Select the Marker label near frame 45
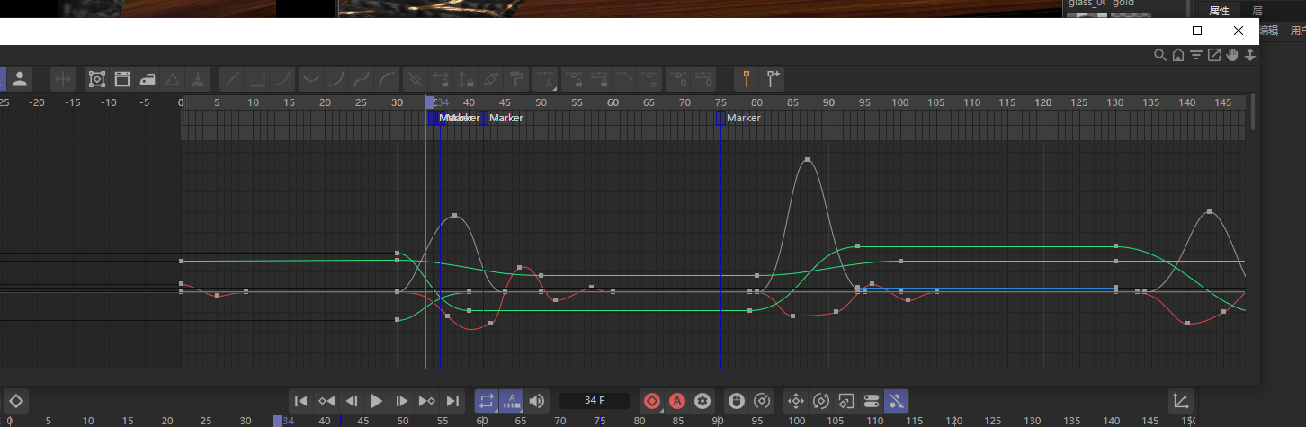This screenshot has width=1306, height=427. [x=505, y=118]
